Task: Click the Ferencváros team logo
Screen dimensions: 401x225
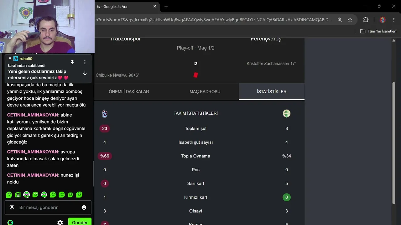Action: (287, 113)
